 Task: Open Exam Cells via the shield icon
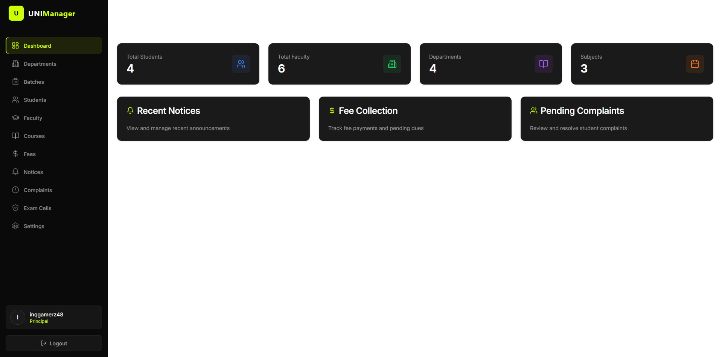pyautogui.click(x=15, y=208)
